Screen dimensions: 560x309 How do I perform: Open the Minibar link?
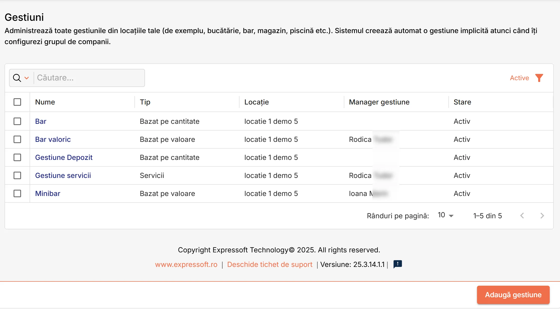(x=48, y=193)
